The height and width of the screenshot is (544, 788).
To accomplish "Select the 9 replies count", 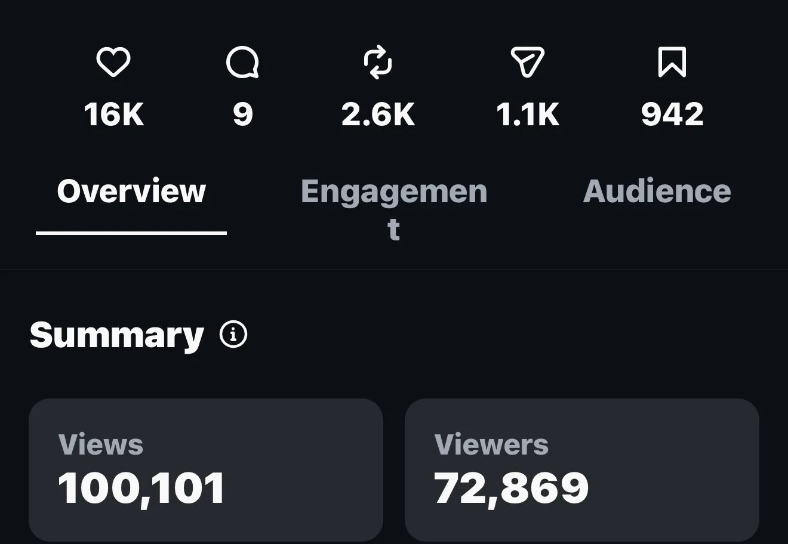I will (243, 114).
